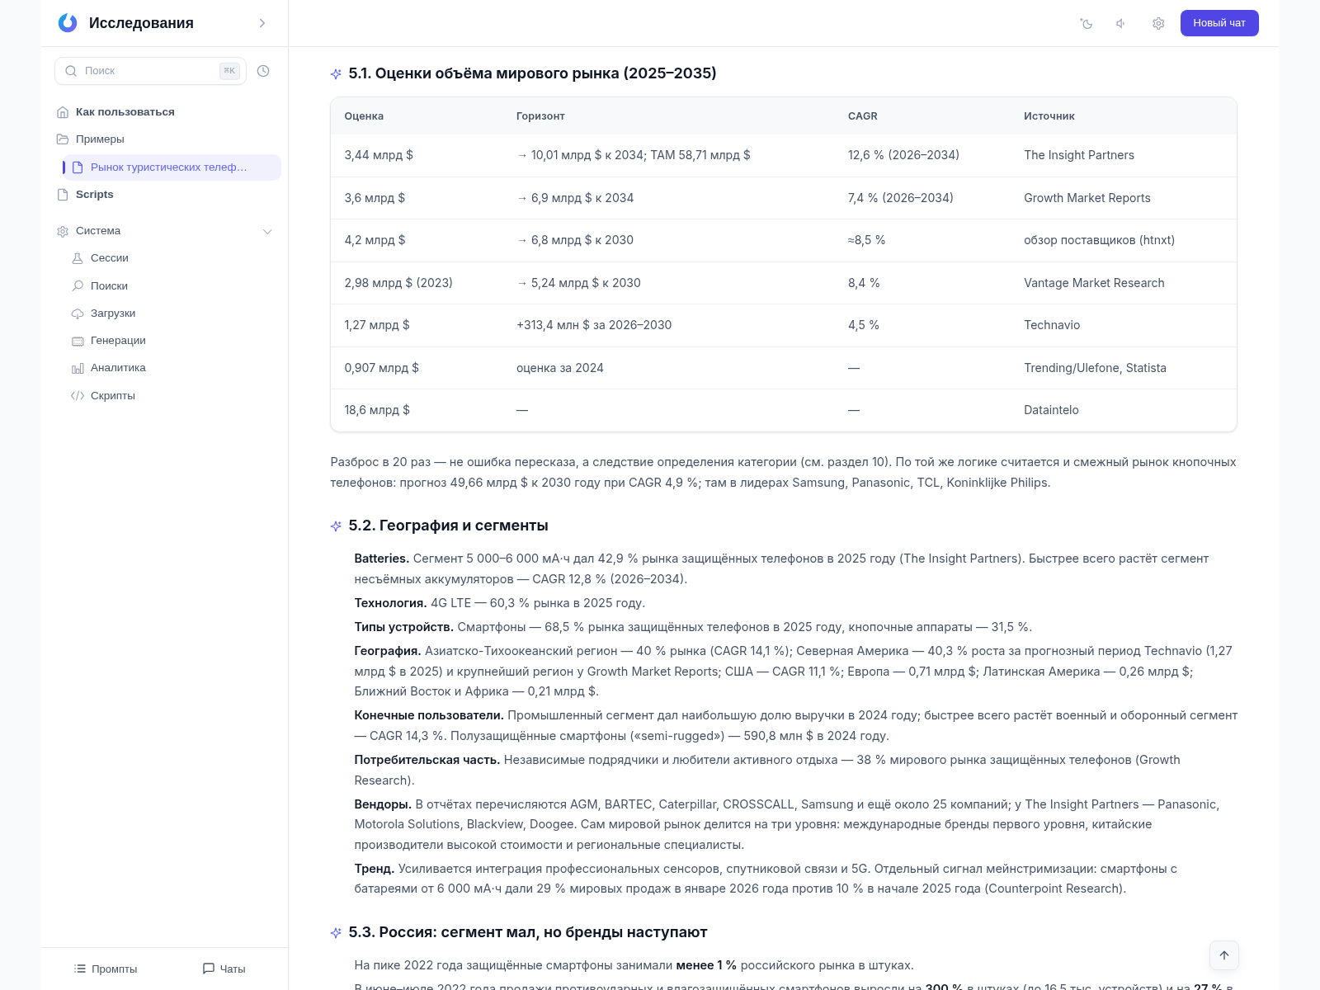1320x990 pixels.
Task: Click sparkle icon next to heading 5.3
Action: [x=336, y=933]
